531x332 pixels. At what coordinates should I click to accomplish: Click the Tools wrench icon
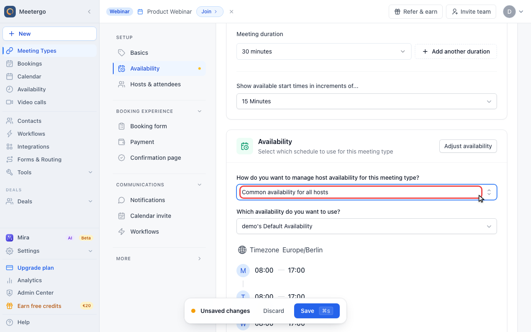click(x=10, y=172)
